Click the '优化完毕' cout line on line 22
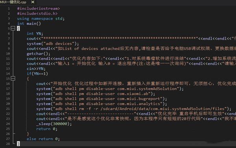Image resolution: width=236 pixels, height=148 pixels. click(x=136, y=114)
